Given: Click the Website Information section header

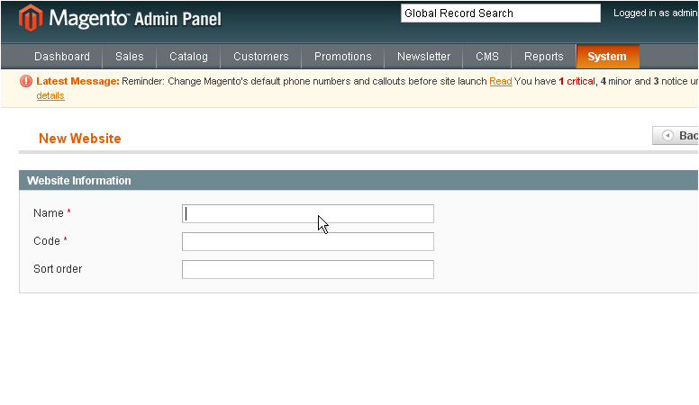Looking at the screenshot, I should click(359, 180).
